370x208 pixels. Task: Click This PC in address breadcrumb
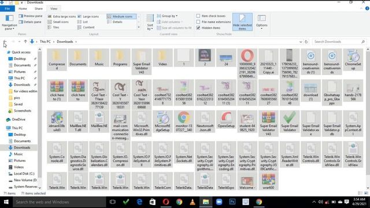coord(45,42)
